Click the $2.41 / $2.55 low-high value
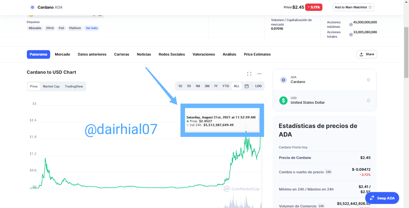Viewport: 409px width, 208px height. click(x=365, y=189)
